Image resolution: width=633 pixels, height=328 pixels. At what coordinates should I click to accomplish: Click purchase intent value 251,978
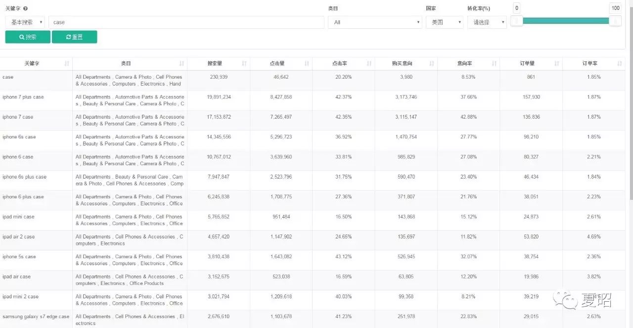coord(406,316)
